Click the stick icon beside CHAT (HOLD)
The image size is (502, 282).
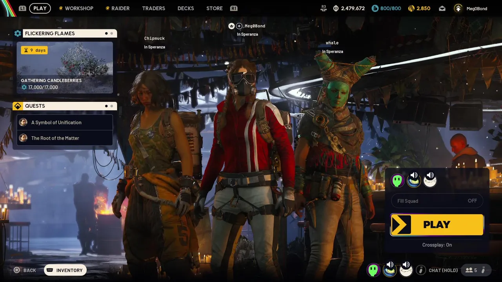(x=421, y=270)
